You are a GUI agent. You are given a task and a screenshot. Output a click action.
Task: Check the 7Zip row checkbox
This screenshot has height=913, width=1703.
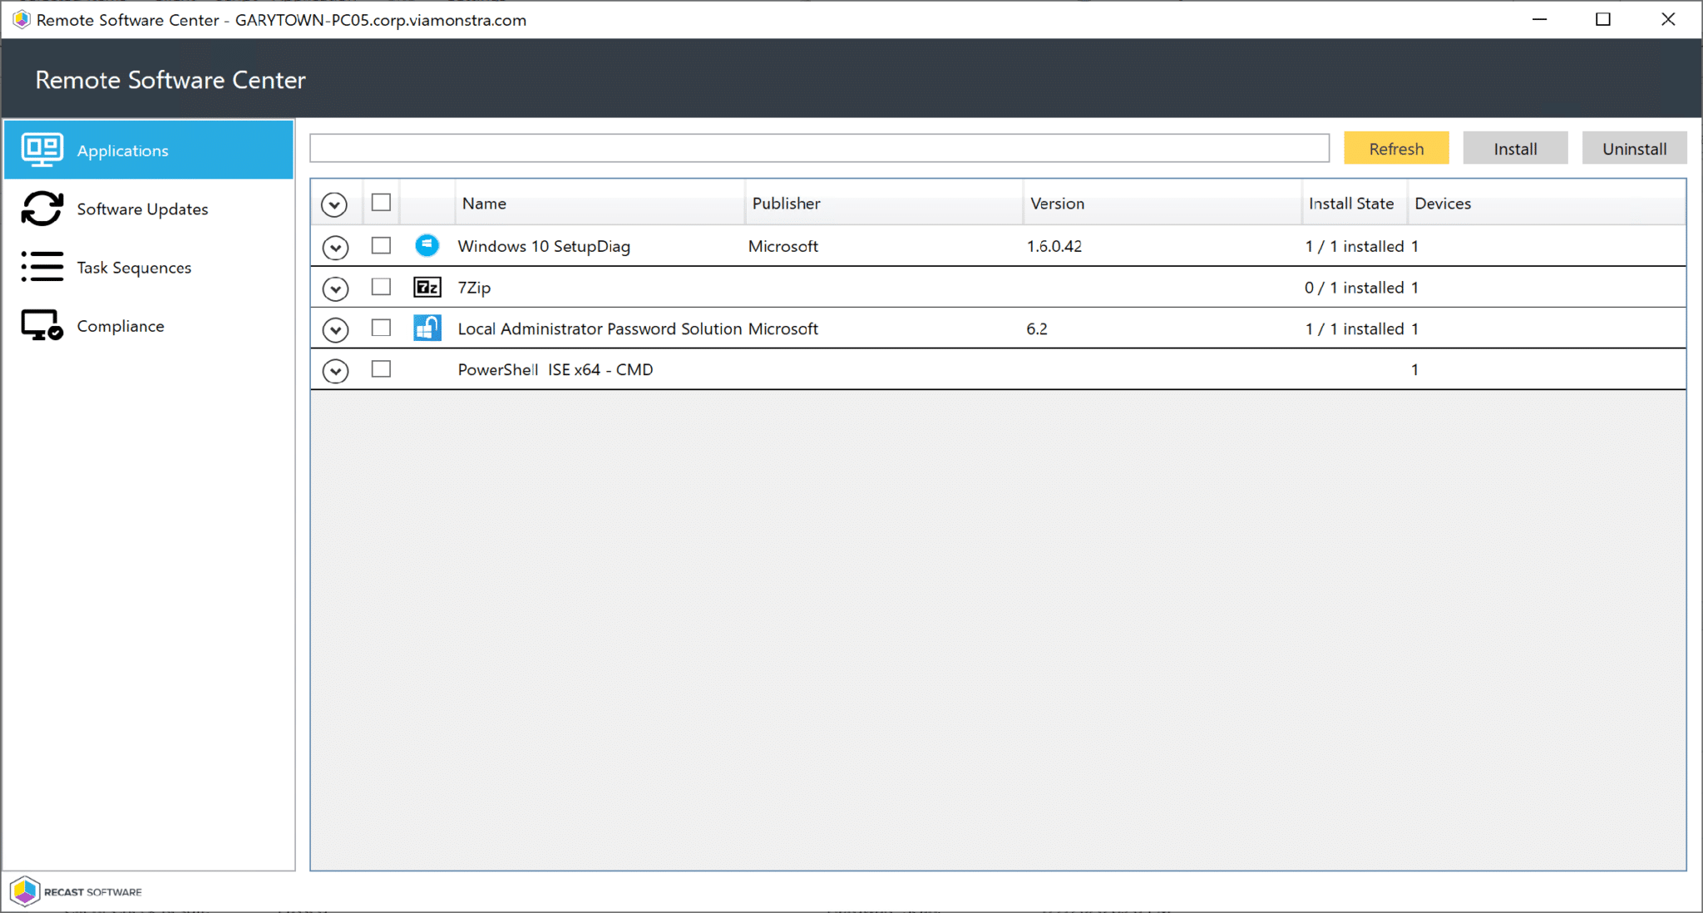[381, 286]
